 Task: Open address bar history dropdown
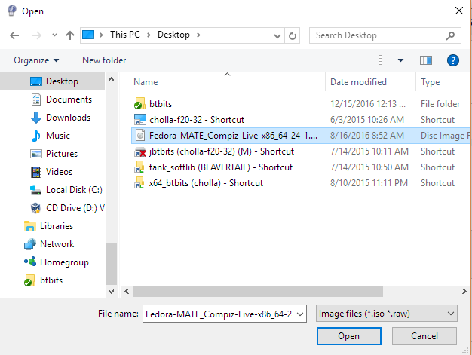(277, 36)
